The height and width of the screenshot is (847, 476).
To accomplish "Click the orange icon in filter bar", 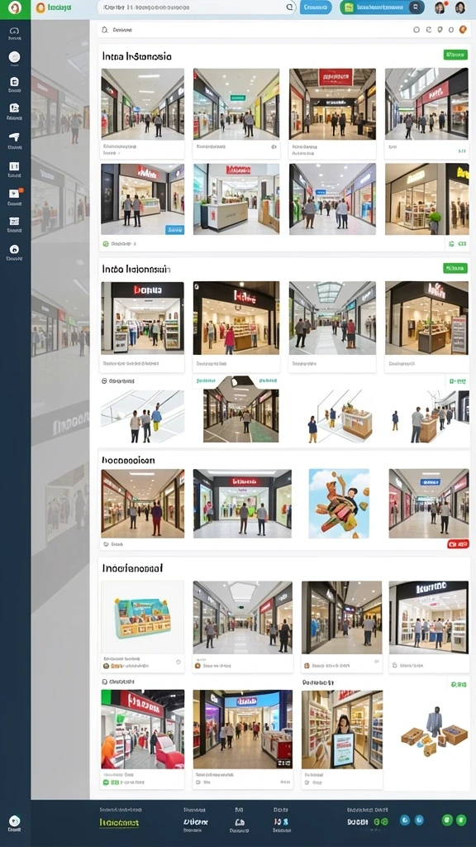I will [463, 30].
